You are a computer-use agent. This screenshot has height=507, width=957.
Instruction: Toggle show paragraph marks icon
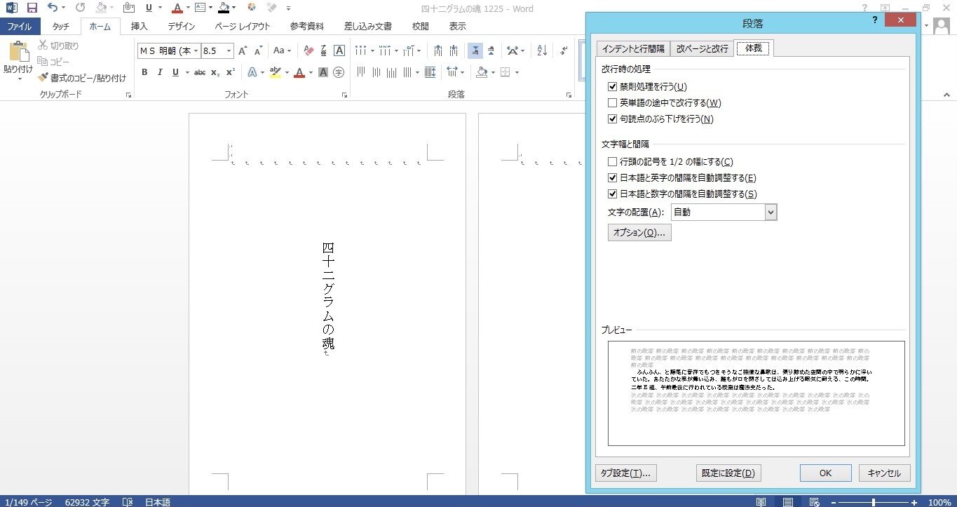[564, 50]
